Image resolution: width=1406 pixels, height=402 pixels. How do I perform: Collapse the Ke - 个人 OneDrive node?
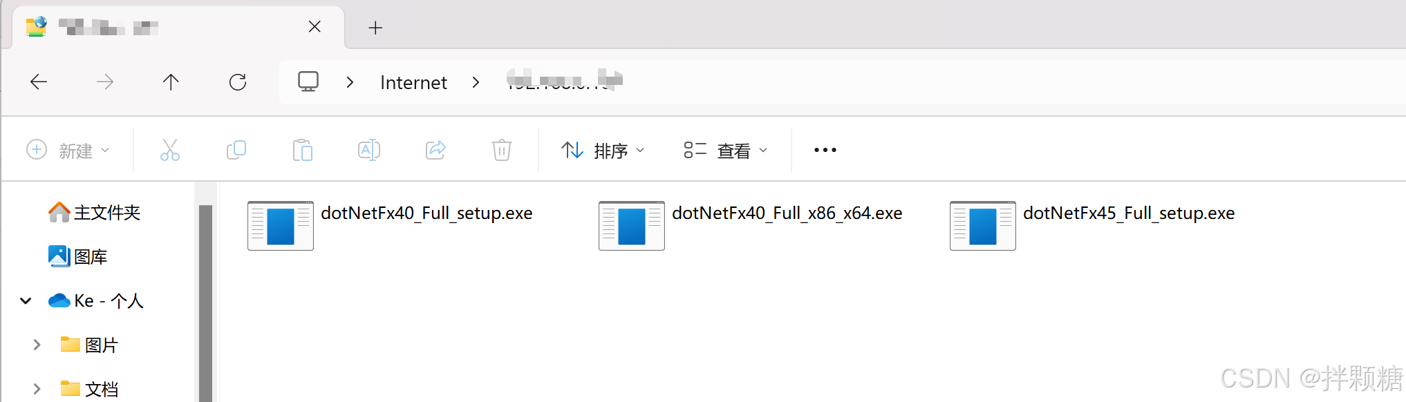26,300
